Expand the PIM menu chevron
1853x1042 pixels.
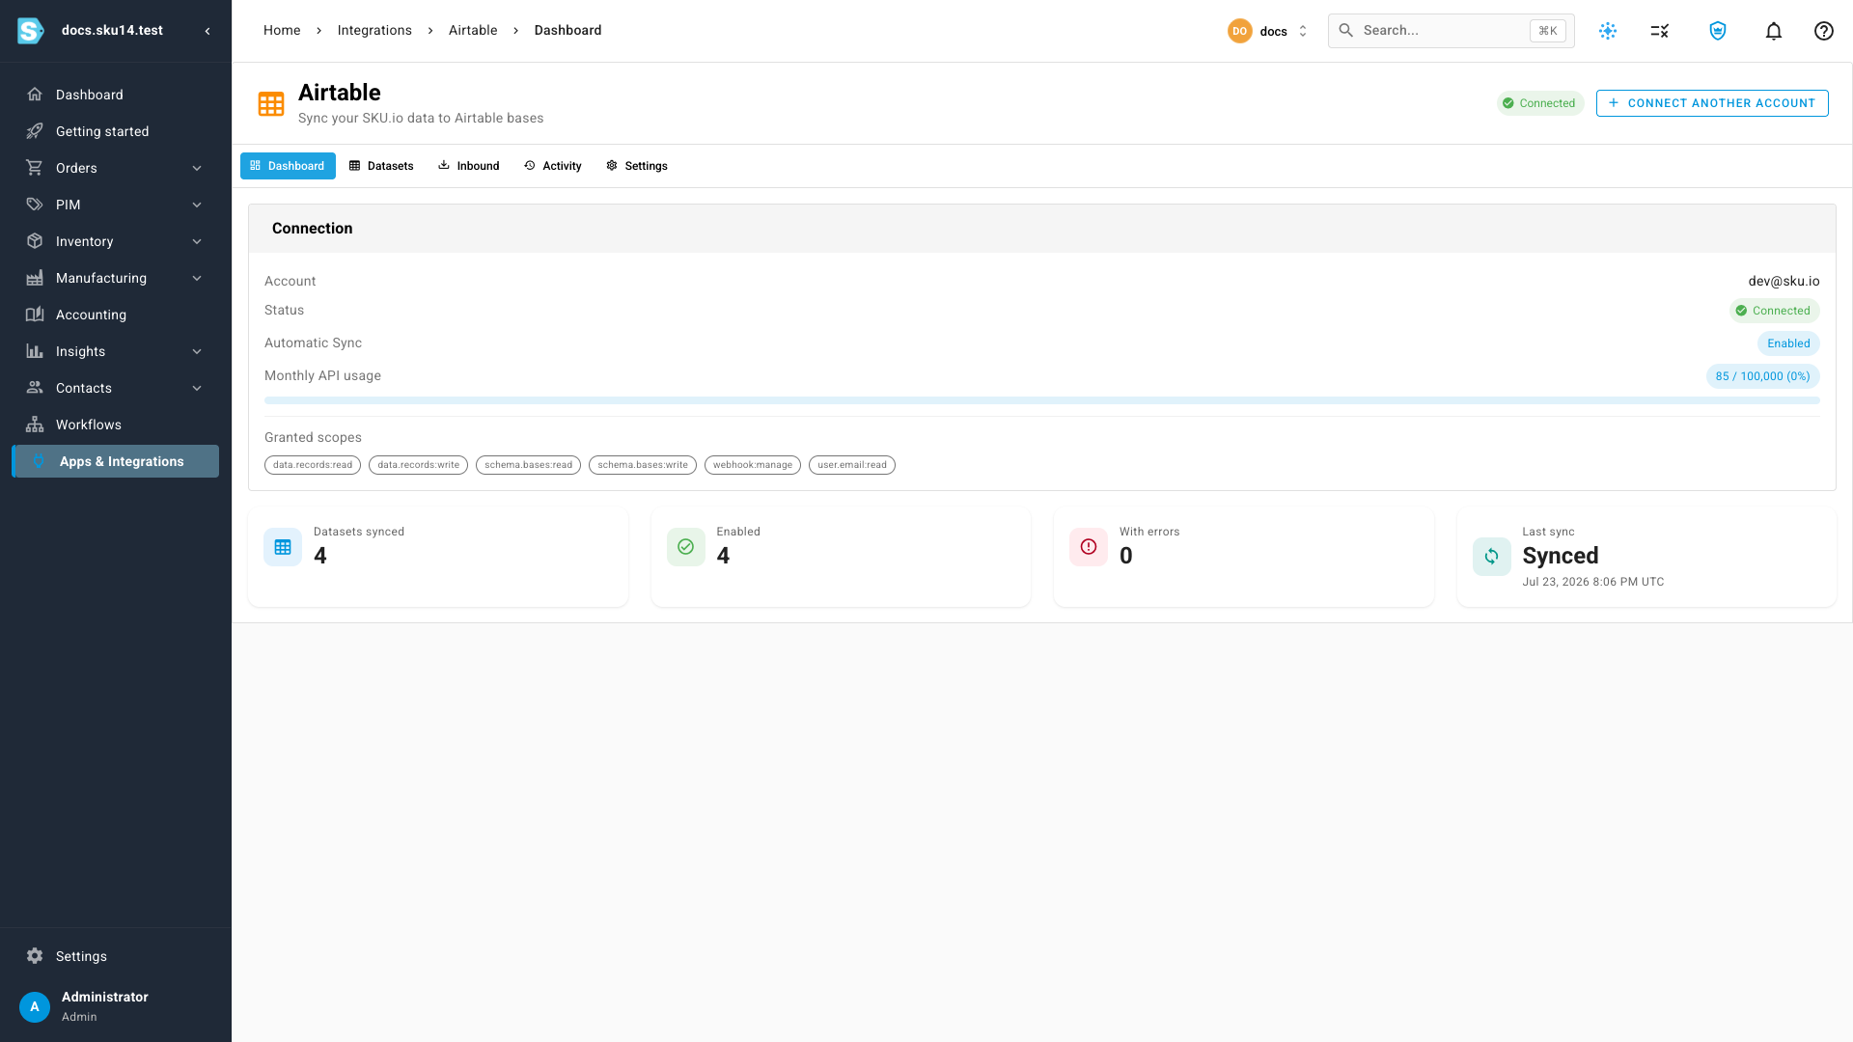197,205
